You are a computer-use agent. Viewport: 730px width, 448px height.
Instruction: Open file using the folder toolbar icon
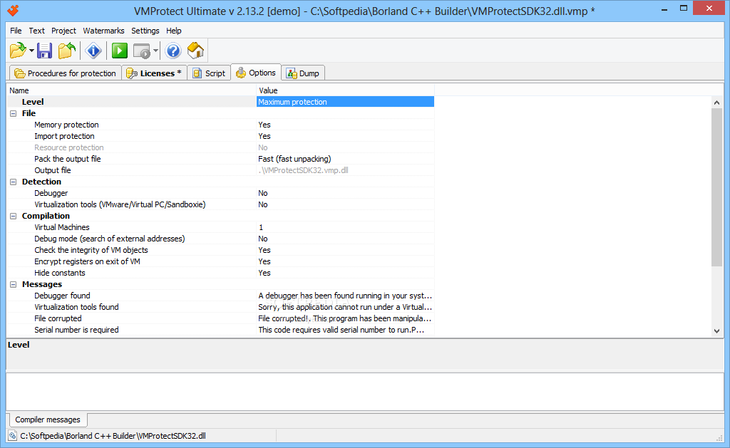[18, 51]
